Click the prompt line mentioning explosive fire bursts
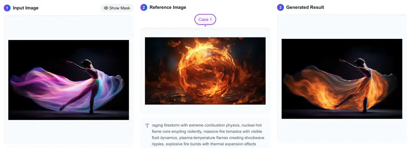 tap(204, 144)
